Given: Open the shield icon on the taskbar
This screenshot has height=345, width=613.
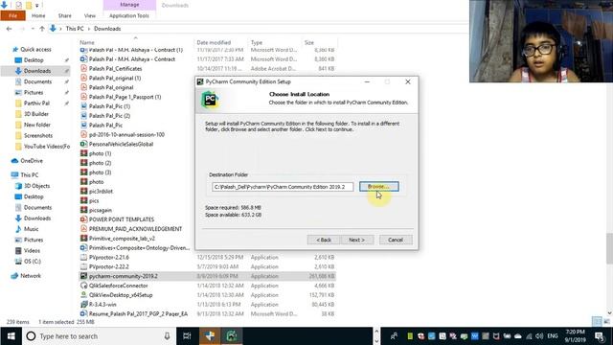Looking at the screenshot, I should pyautogui.click(x=210, y=336).
